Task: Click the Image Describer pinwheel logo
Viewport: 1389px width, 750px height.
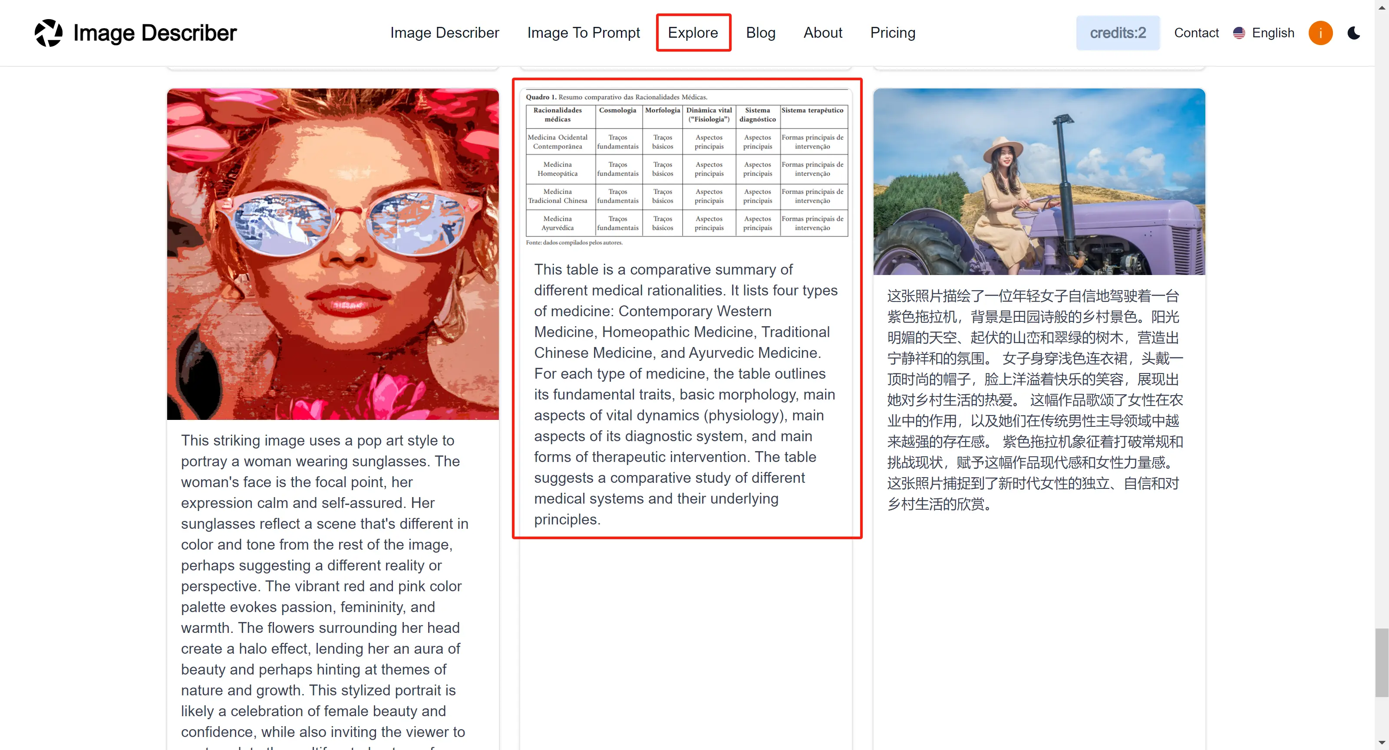Action: [49, 33]
